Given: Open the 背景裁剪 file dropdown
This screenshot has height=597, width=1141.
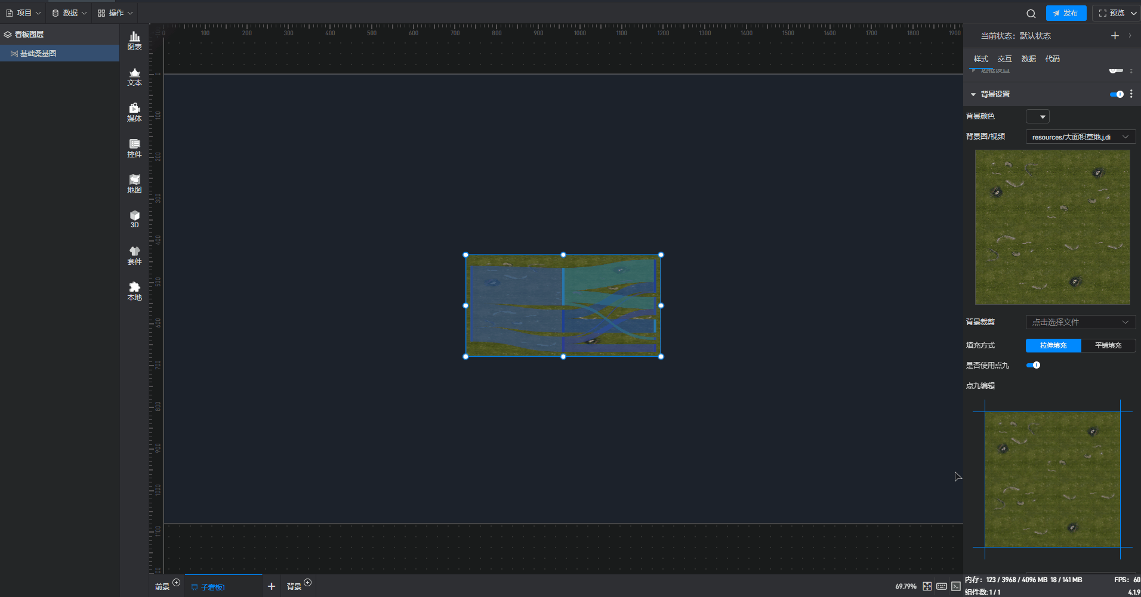Looking at the screenshot, I should coord(1080,322).
